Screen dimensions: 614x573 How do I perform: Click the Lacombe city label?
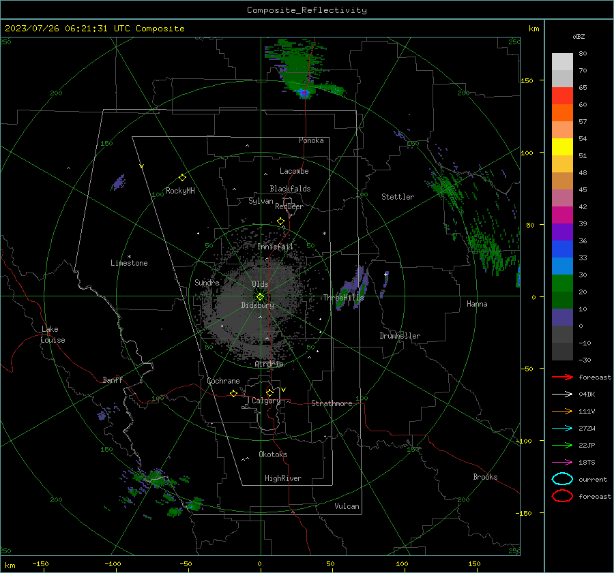(x=294, y=171)
